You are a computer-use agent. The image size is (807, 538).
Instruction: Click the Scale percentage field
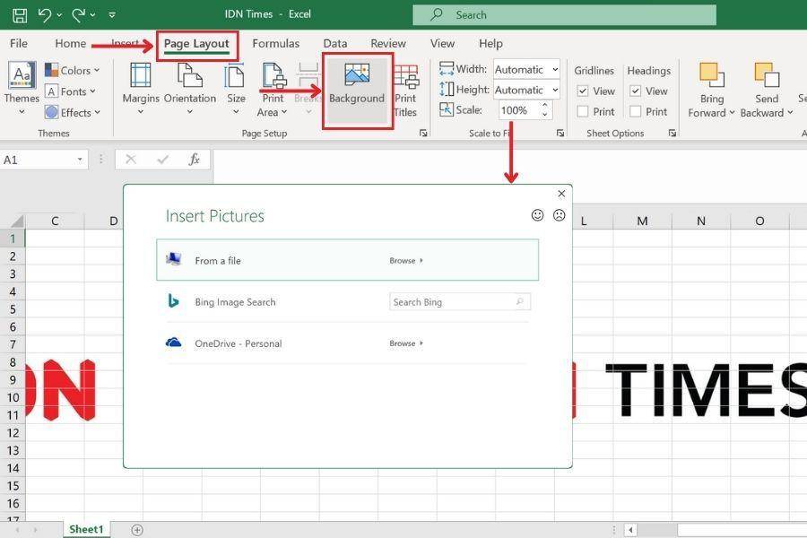[x=518, y=110]
